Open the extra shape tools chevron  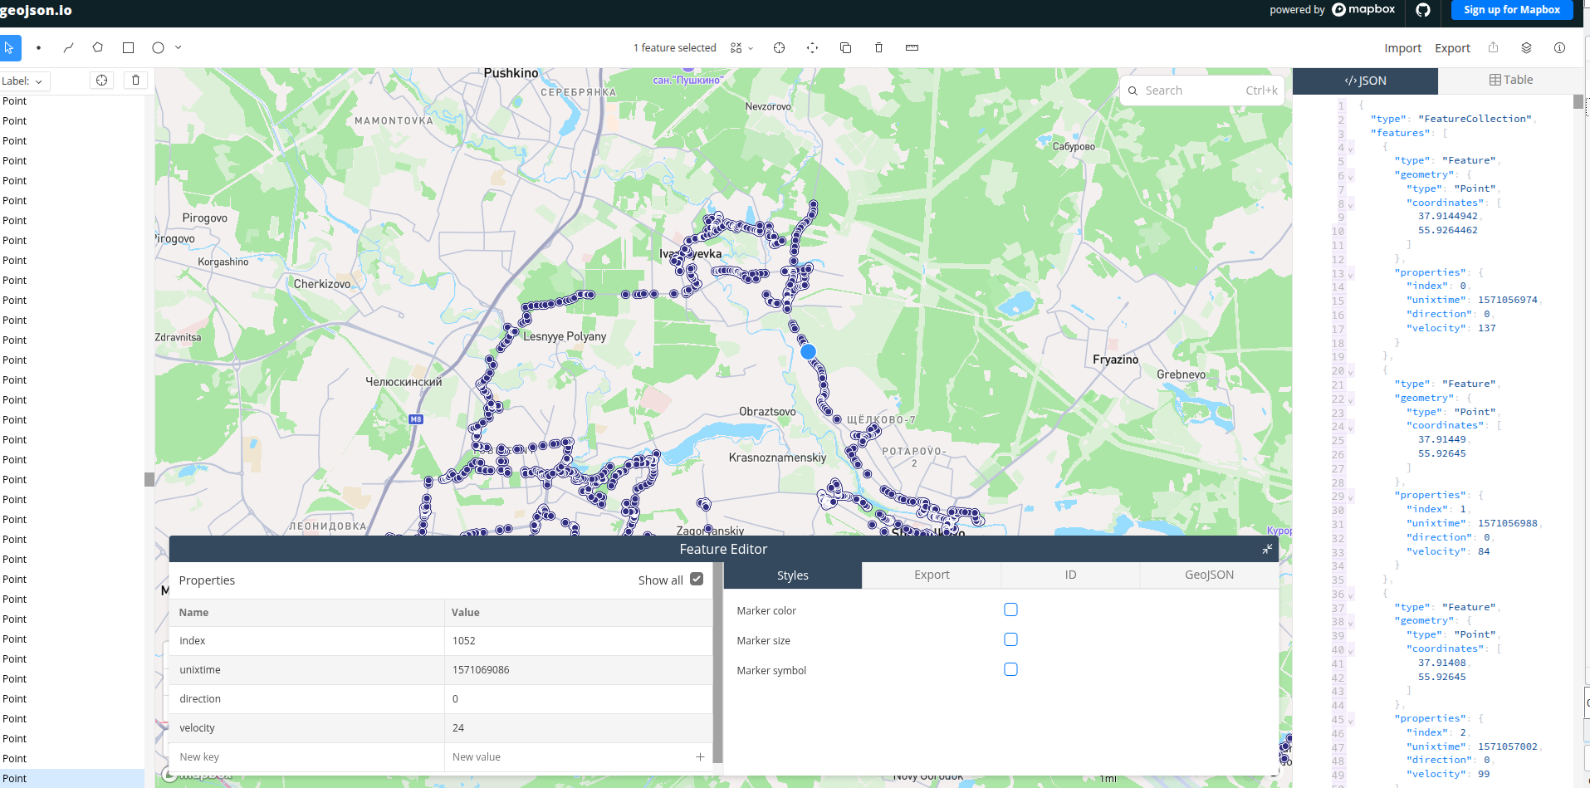pos(178,48)
